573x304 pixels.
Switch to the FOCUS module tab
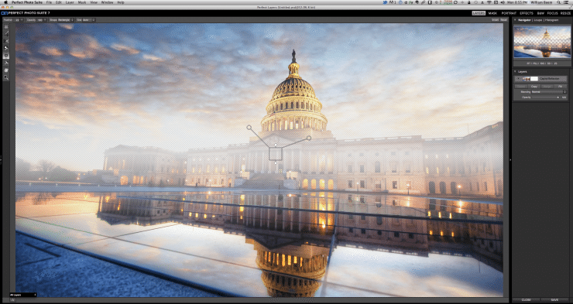click(552, 13)
